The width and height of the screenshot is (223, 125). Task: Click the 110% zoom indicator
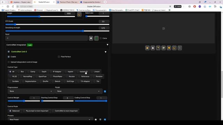click(178, 7)
